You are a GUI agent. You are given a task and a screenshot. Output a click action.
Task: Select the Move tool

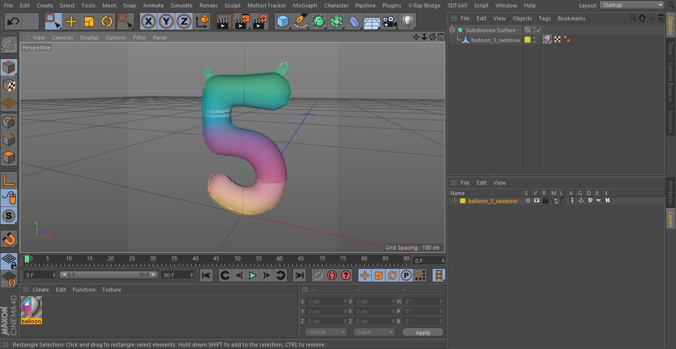point(71,21)
